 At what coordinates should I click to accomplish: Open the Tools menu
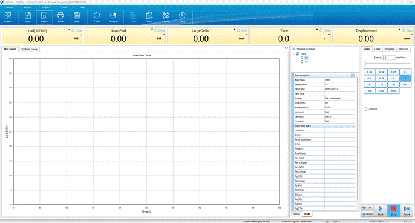(x=64, y=7)
